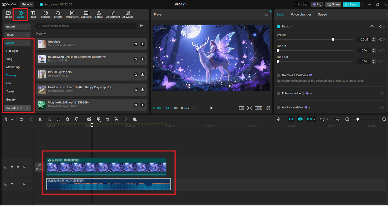Open the Effects tab
This screenshot has height=206, width=391.
point(58,14)
